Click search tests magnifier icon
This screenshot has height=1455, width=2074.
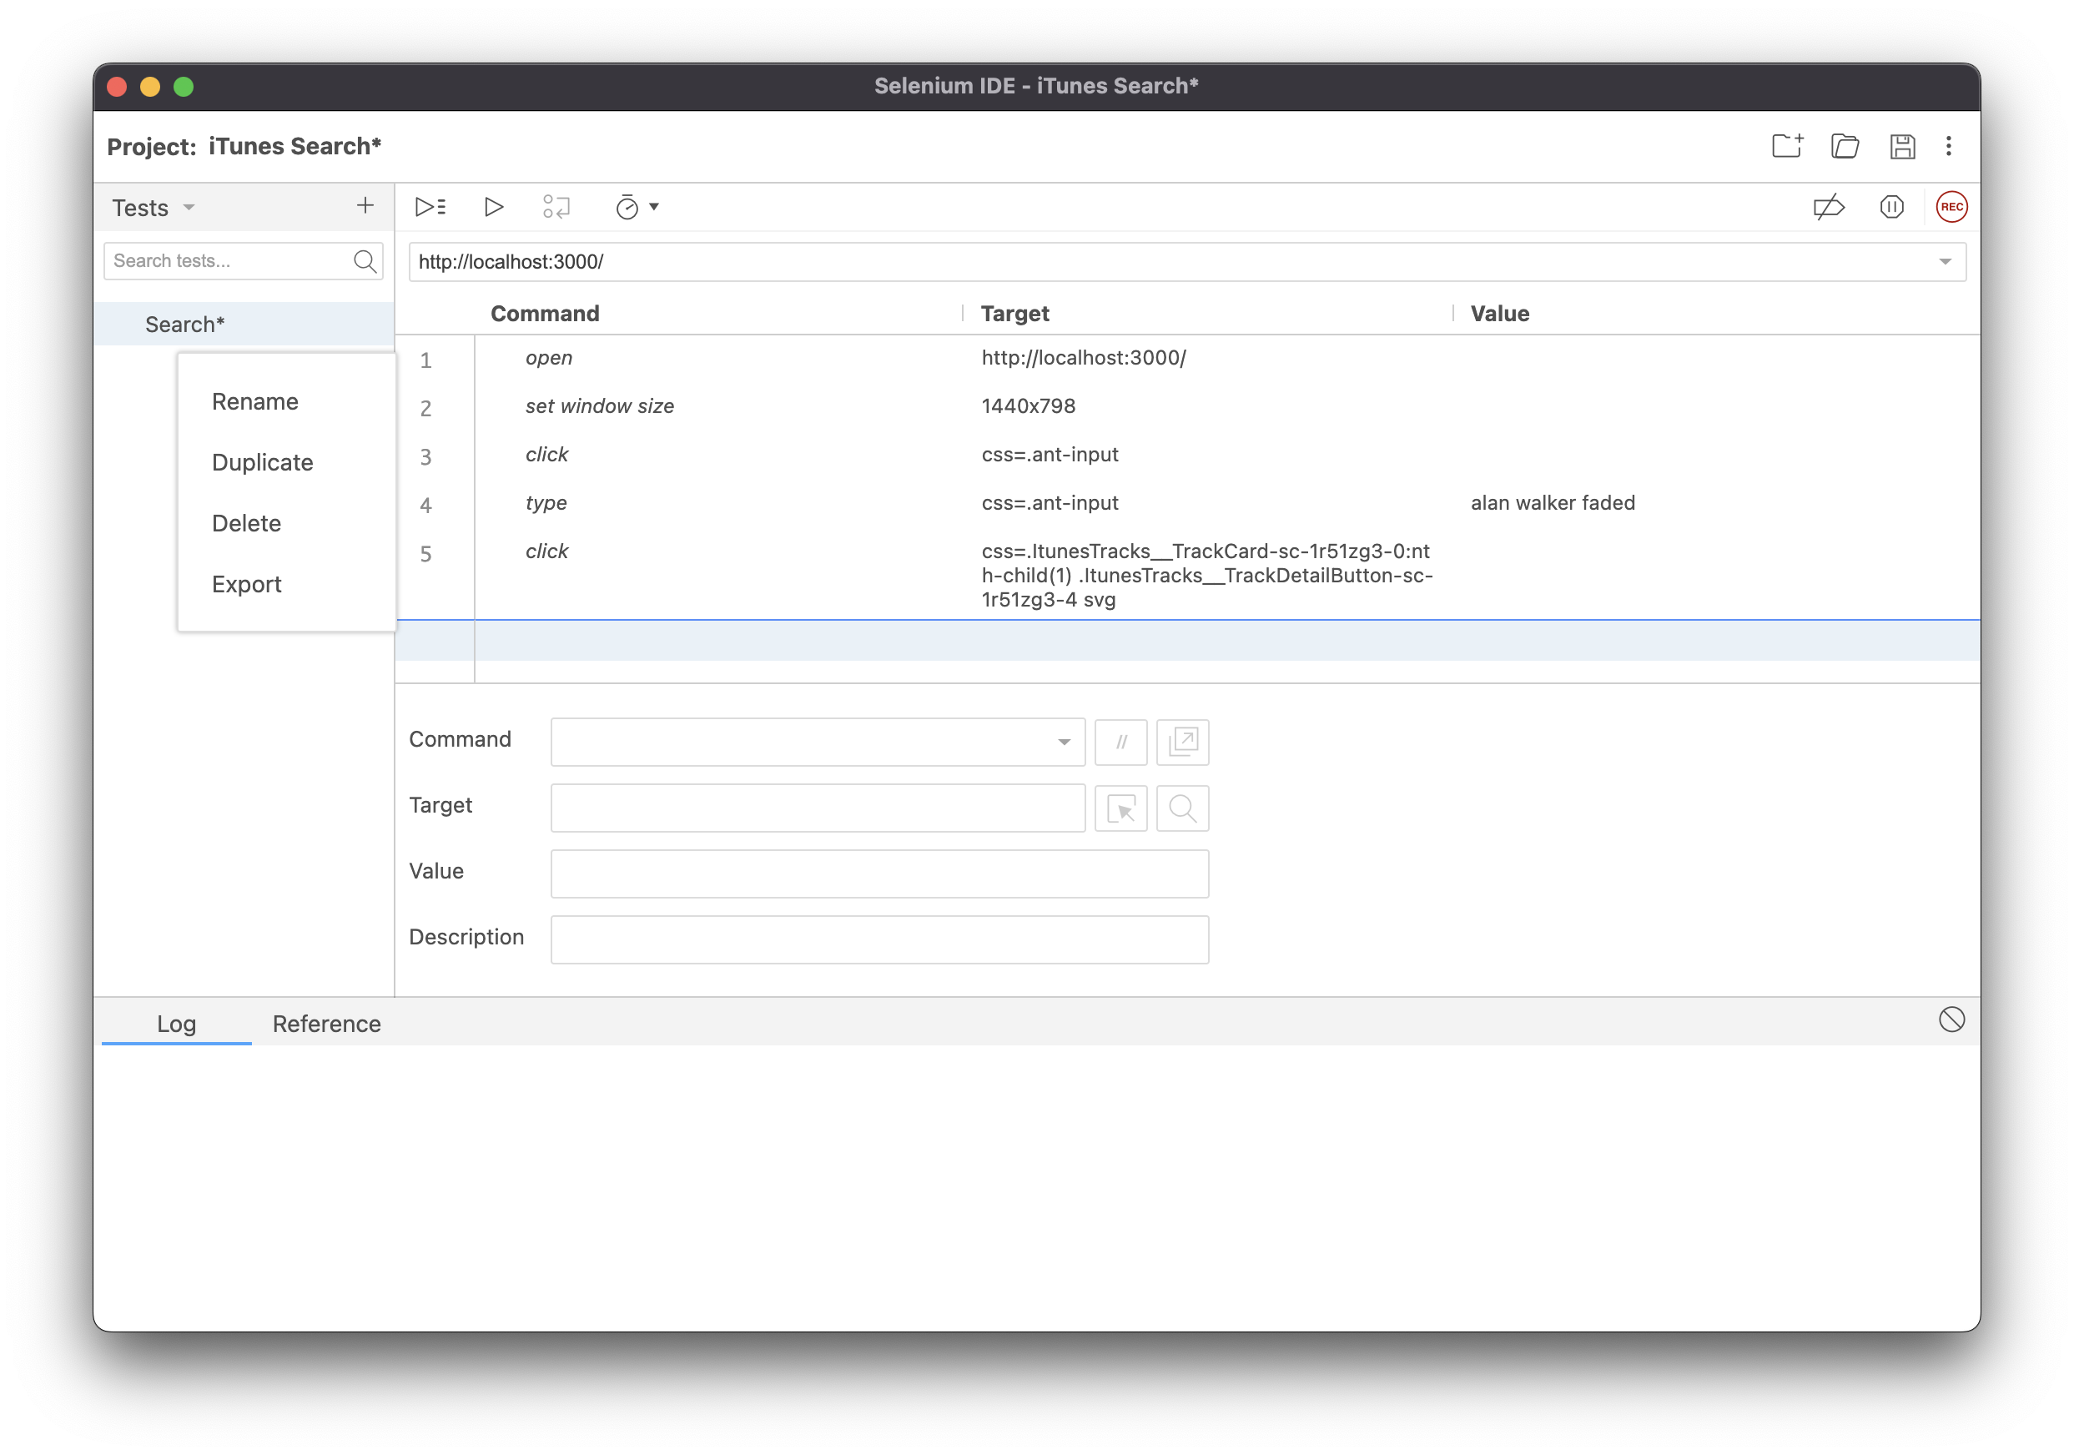click(365, 261)
